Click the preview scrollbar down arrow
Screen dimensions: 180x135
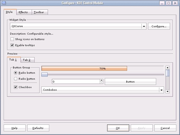coord(167,91)
